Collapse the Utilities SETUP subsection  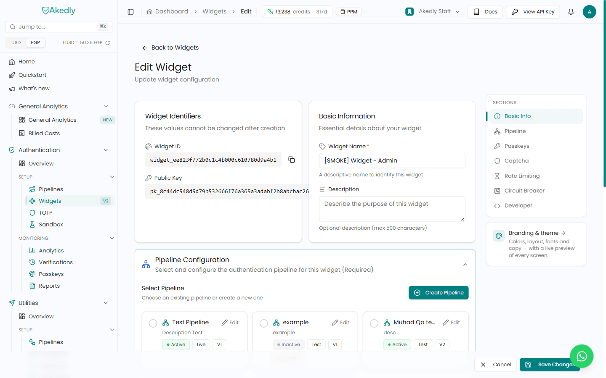pyautogui.click(x=112, y=330)
